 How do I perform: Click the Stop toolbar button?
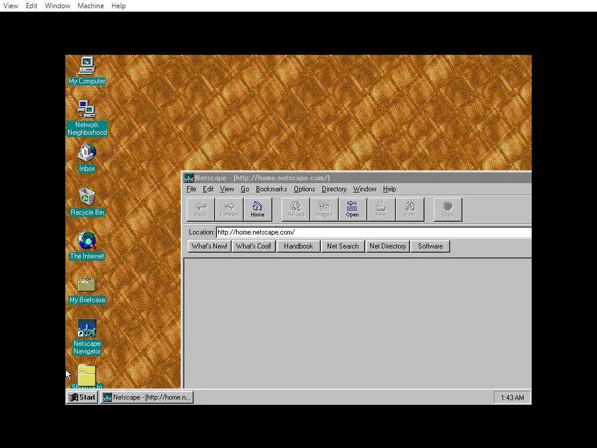tap(448, 209)
